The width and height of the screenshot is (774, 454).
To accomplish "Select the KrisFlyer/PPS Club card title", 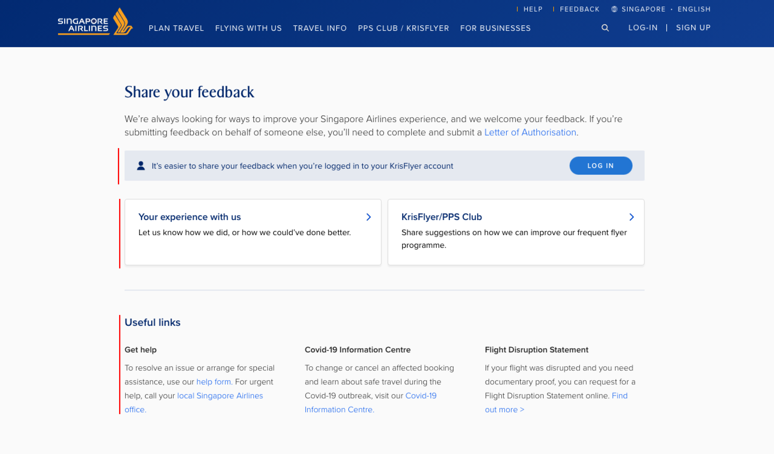I will tap(441, 217).
